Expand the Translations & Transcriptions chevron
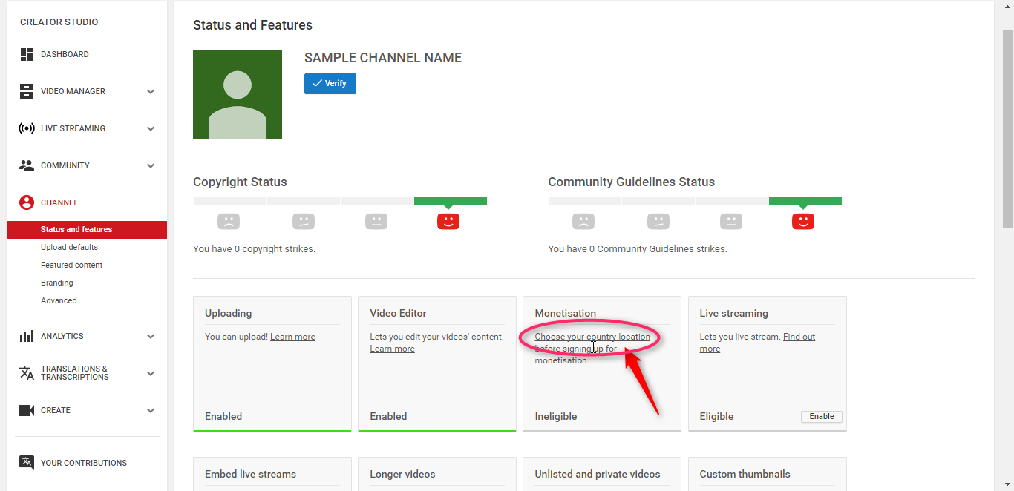Screen dimensions: 1014x491 coord(151,374)
